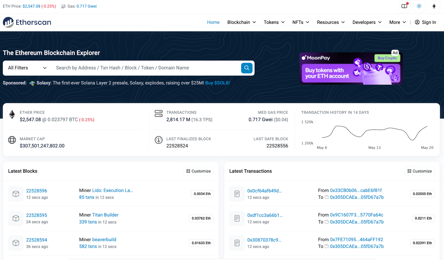444x260 pixels.
Task: Click Last Safe Block number 22528556
Action: [x=277, y=146]
